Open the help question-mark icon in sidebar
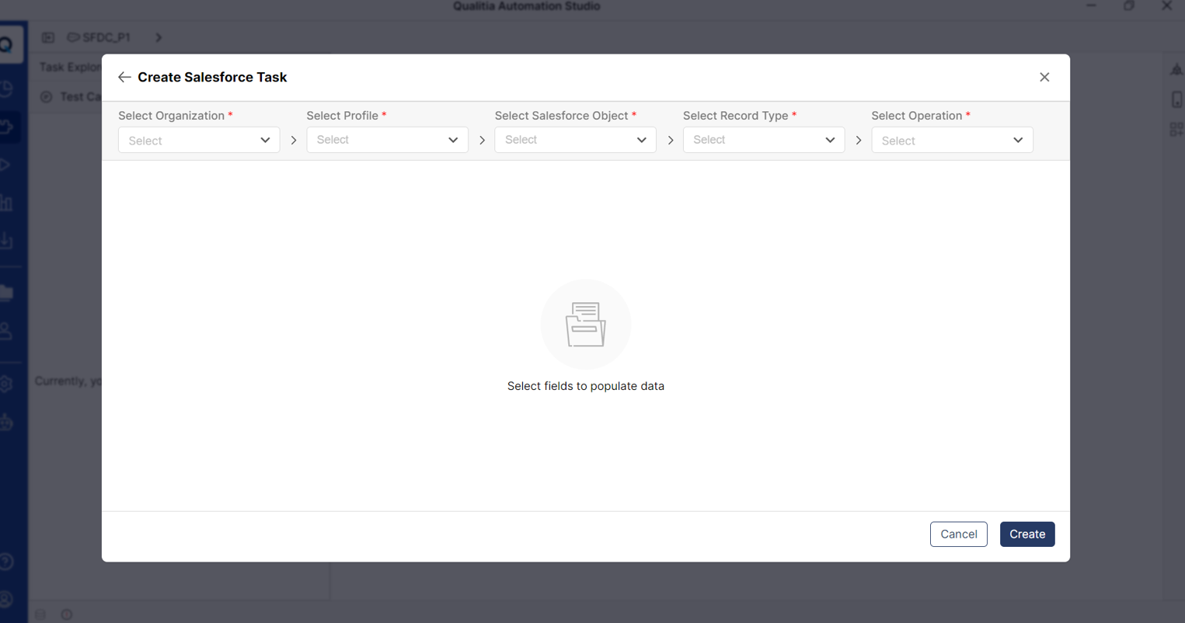Viewport: 1185px width, 623px height. (x=6, y=561)
